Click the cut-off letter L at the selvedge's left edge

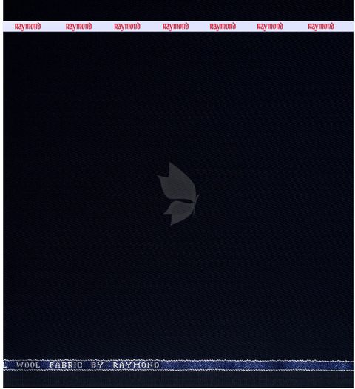tap(6, 365)
